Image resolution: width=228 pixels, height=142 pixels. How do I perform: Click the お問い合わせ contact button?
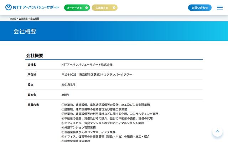(x=199, y=8)
